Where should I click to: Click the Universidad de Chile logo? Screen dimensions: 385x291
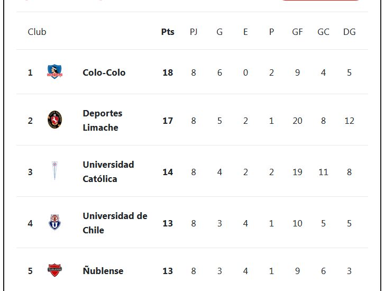tap(55, 223)
